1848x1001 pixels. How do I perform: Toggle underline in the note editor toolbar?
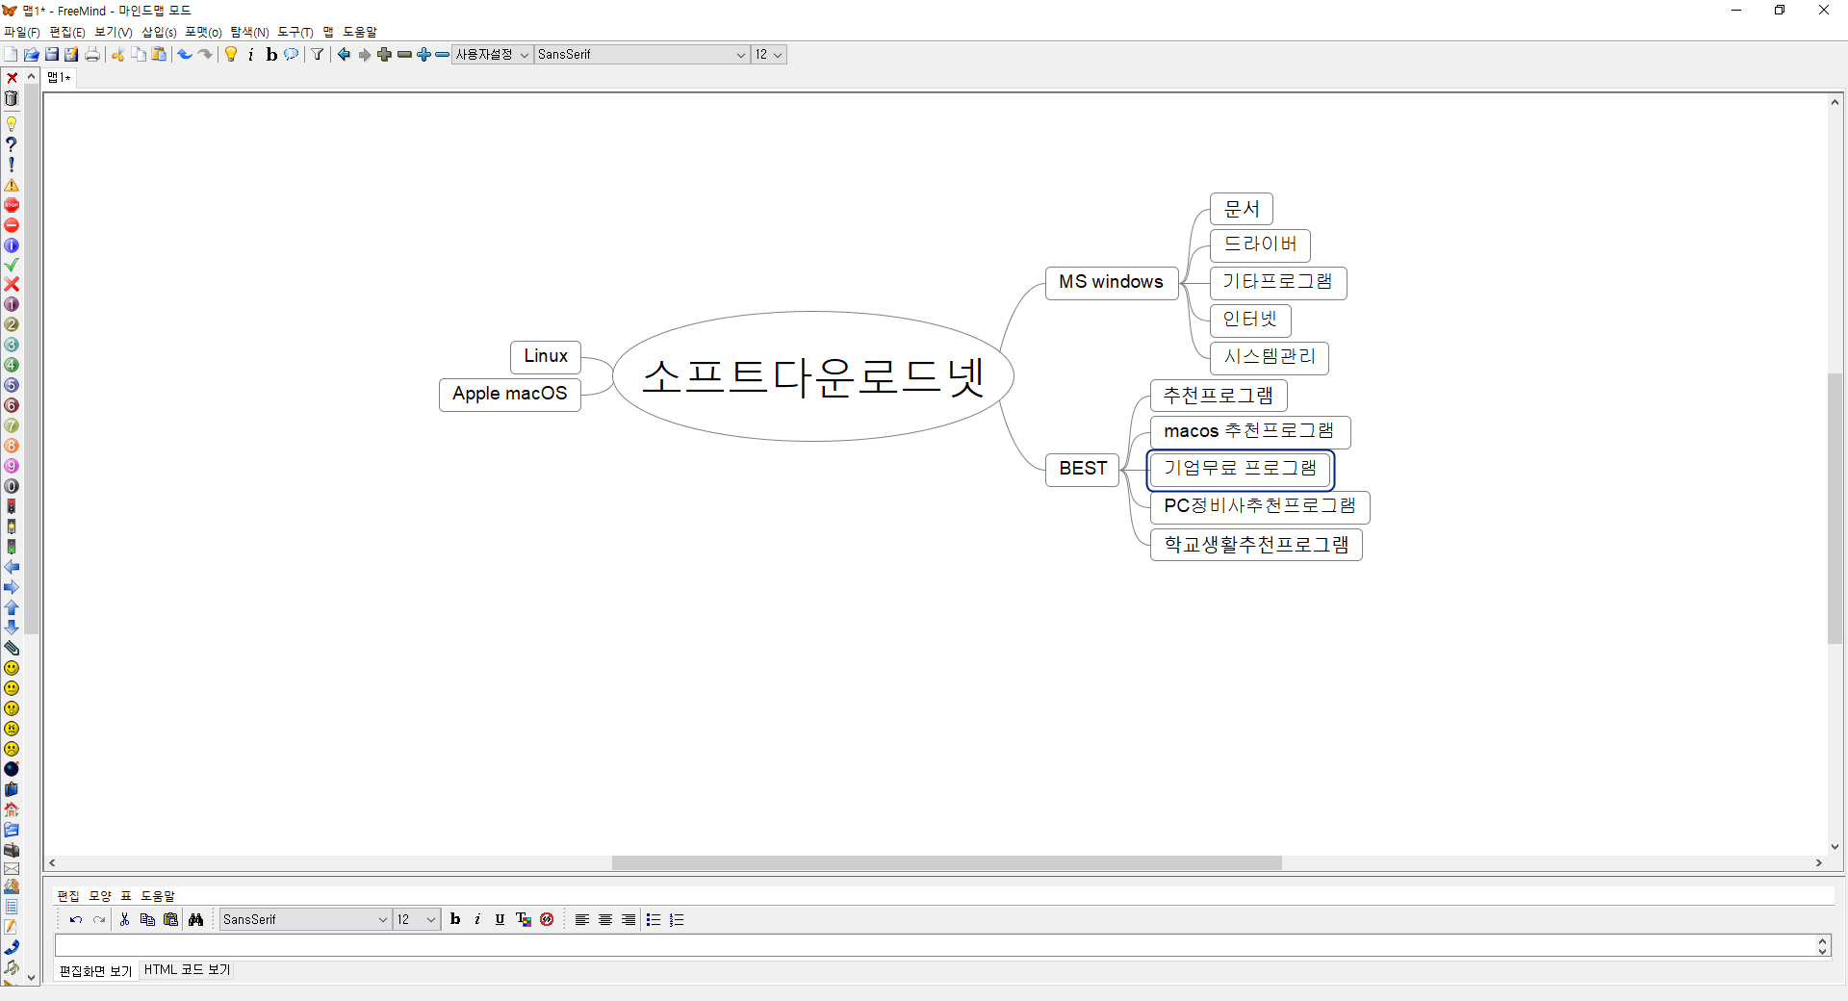tap(500, 920)
